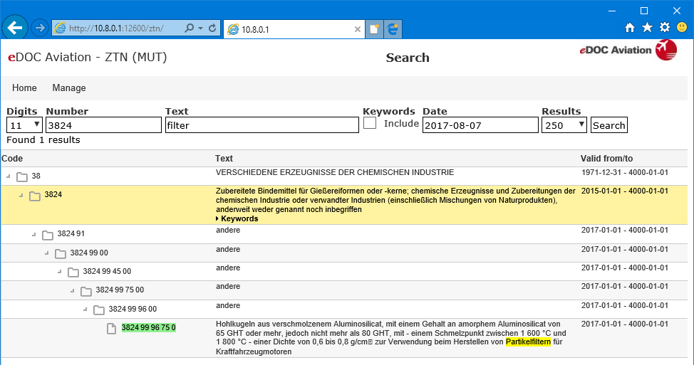Open browser Tools gear icon
The height and width of the screenshot is (365, 694).
(664, 28)
